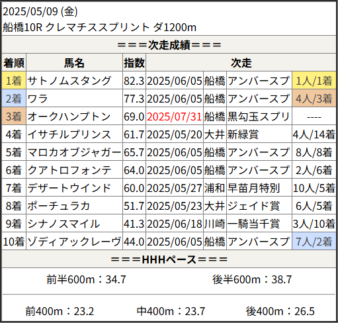The height and width of the screenshot is (323, 338).
Task: Open 新緑賞 race for イサチルプリンス
Action: pyautogui.click(x=243, y=134)
